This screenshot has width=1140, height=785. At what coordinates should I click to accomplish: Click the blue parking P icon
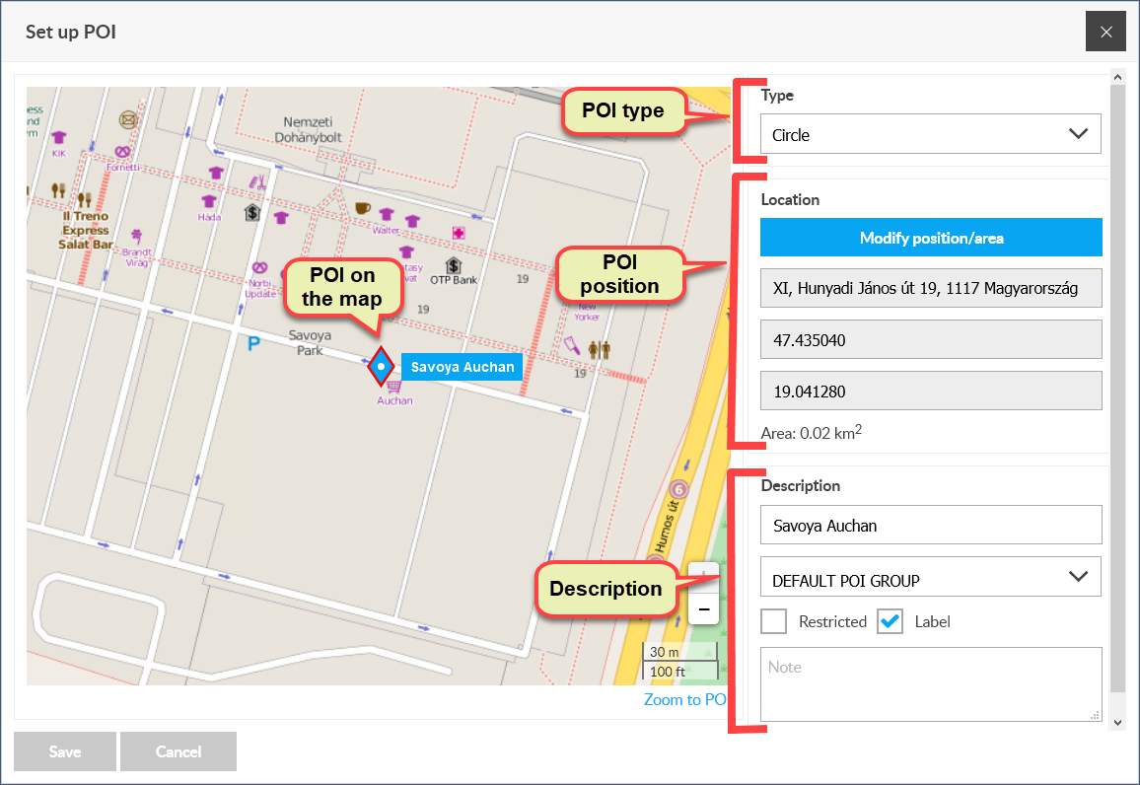click(253, 344)
